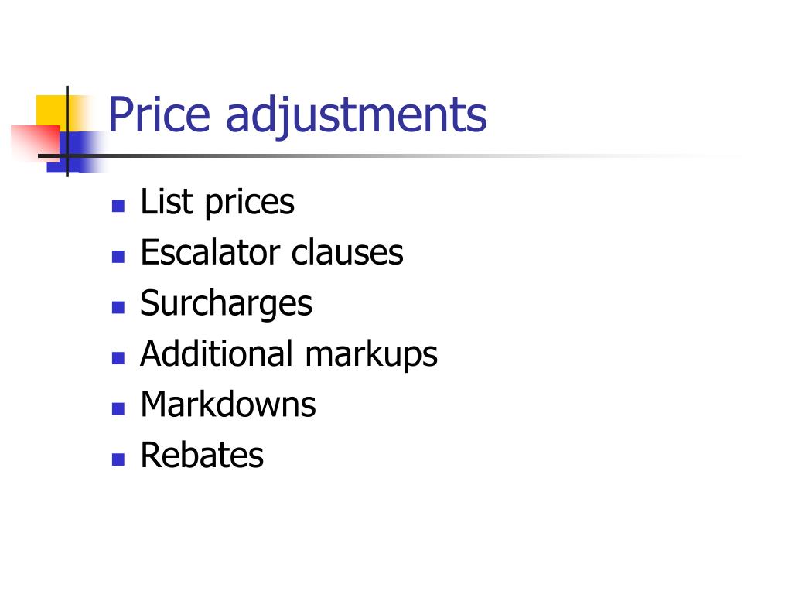Select the bullet marker before Escalator clauses
Image resolution: width=792 pixels, height=594 pixels.
118,257
